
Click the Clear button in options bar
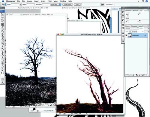[x=77, y=4]
